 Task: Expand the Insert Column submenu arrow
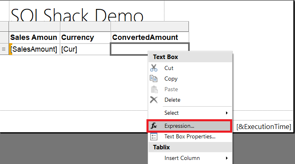(227, 158)
